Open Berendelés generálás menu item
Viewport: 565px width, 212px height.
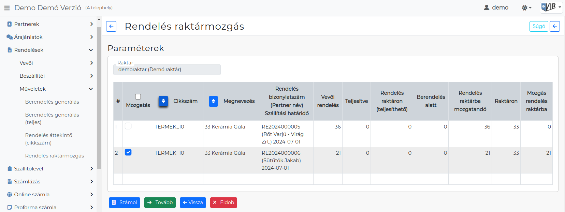click(x=52, y=102)
